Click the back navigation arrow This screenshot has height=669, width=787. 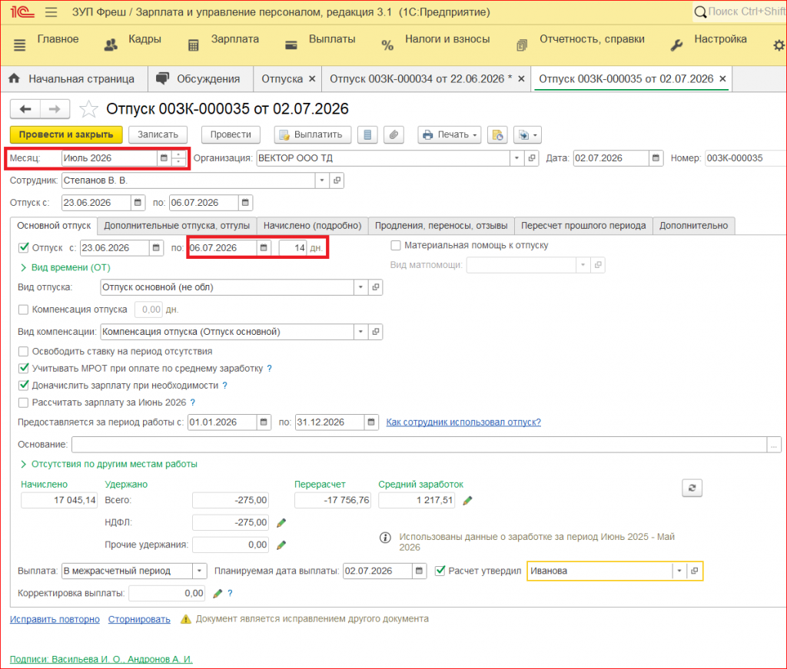(x=25, y=109)
